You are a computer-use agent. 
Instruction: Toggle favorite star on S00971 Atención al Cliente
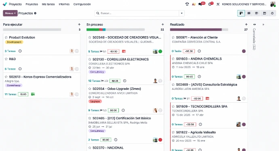173,37
